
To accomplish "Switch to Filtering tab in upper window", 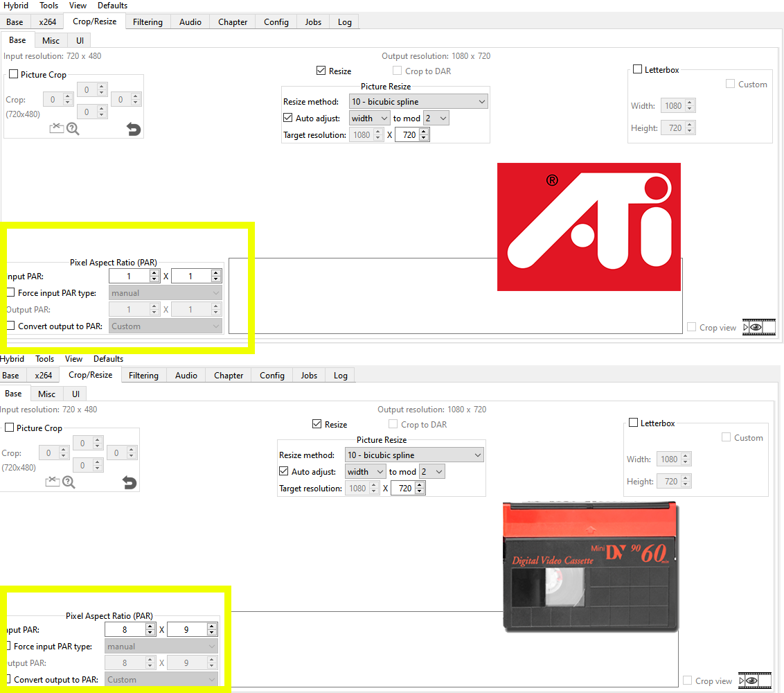I will [x=148, y=22].
